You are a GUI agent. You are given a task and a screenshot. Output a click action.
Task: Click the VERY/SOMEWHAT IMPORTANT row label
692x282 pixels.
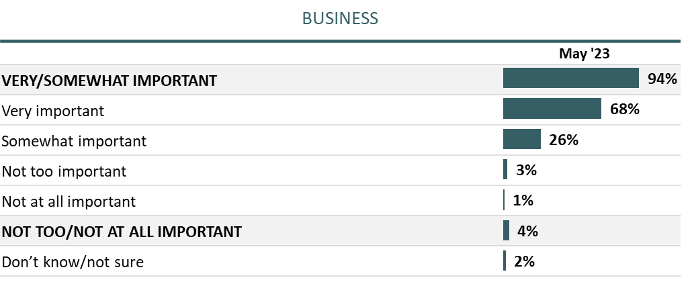click(x=110, y=81)
